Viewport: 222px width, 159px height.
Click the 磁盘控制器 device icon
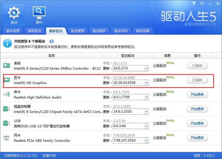(7, 109)
